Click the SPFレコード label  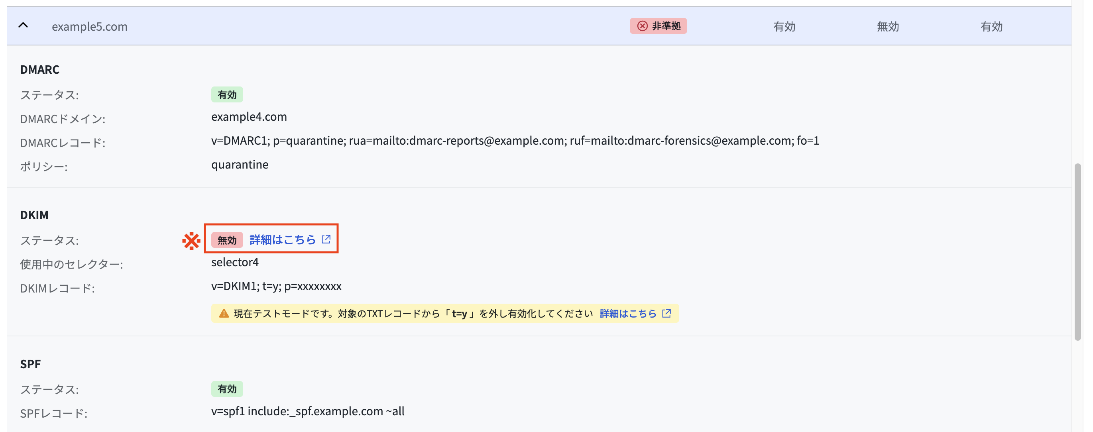(x=53, y=413)
